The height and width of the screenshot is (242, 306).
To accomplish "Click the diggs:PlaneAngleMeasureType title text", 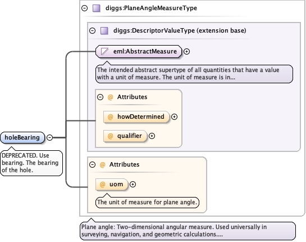I will click(151, 8).
